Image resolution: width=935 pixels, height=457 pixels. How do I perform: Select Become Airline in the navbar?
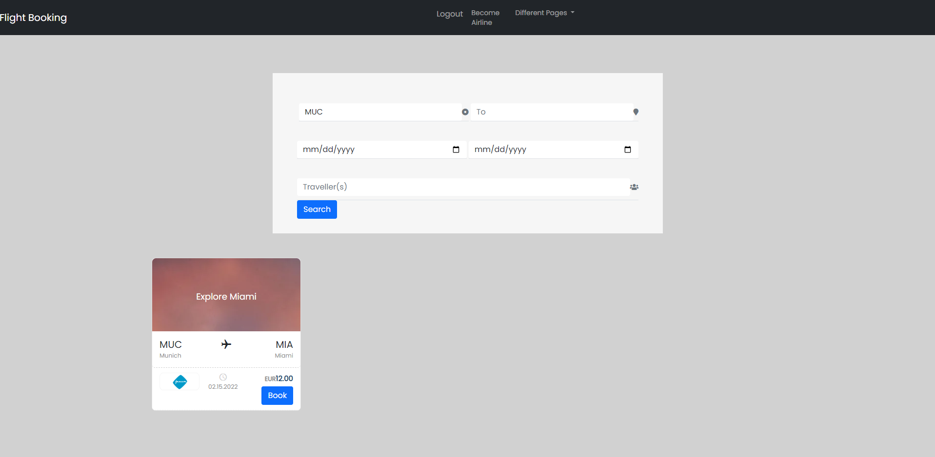tap(485, 18)
